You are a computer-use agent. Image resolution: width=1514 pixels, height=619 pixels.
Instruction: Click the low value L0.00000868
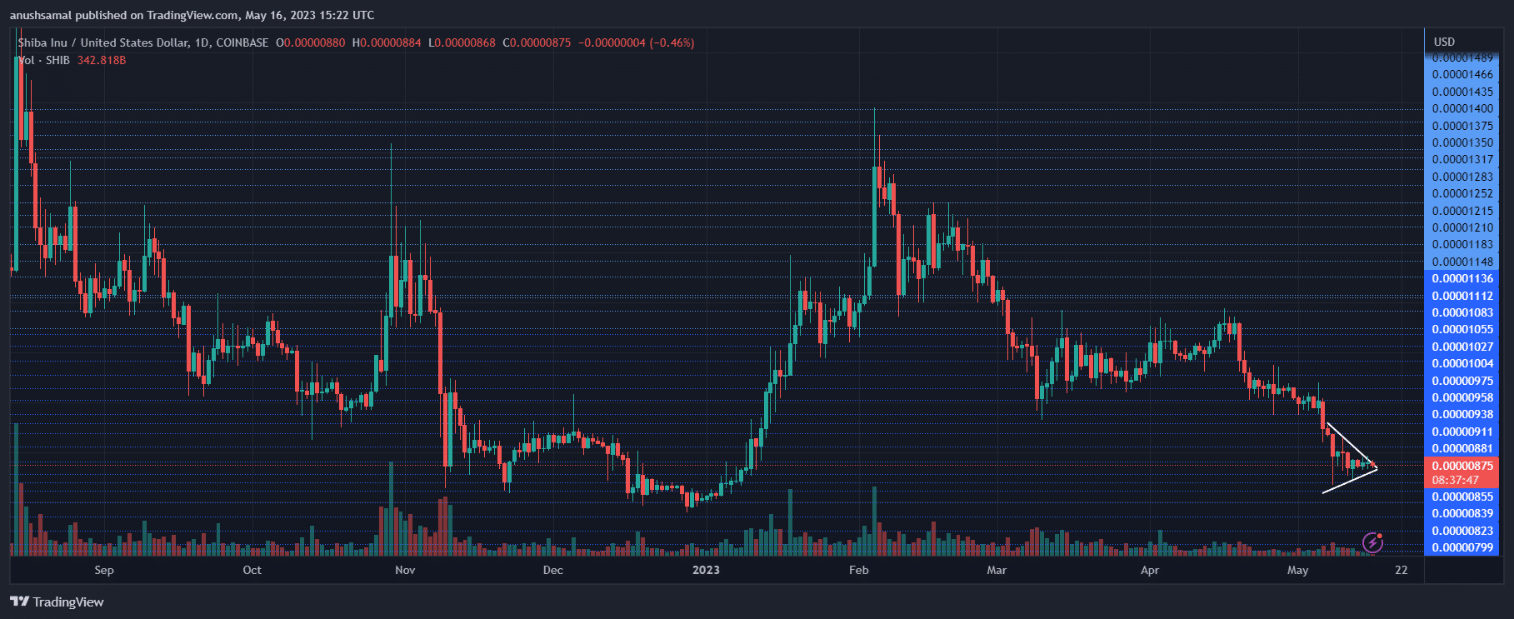pyautogui.click(x=462, y=42)
